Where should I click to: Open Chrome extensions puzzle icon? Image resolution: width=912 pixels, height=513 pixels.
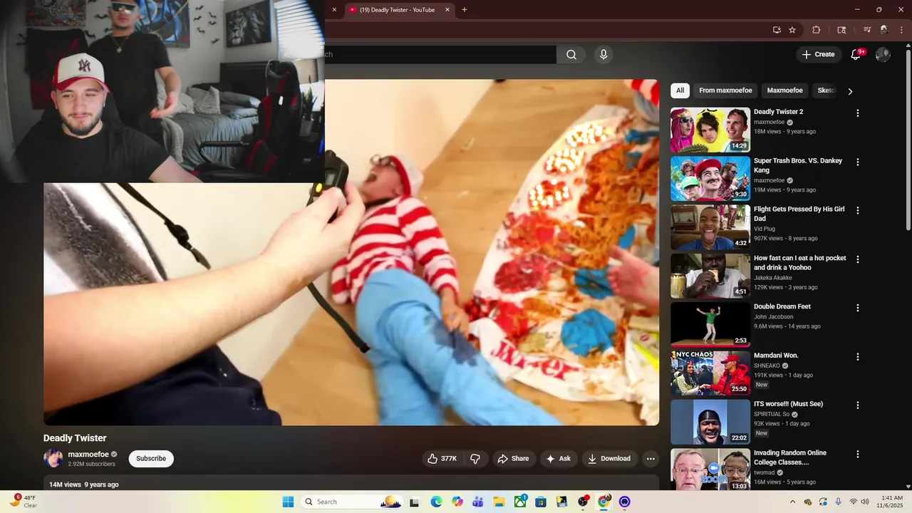click(817, 30)
